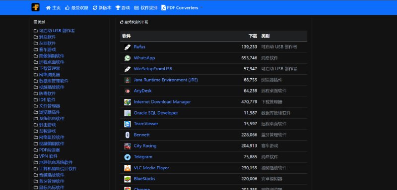Image resolution: width=397 pixels, height=190 pixels.
Task: Click folder icon beside 杂项软件
Action: [x=36, y=44]
